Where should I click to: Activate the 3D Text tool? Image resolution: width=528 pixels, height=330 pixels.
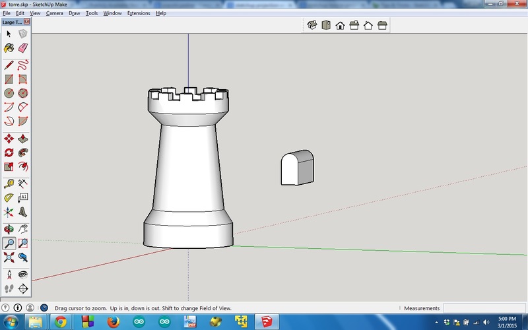pos(22,212)
